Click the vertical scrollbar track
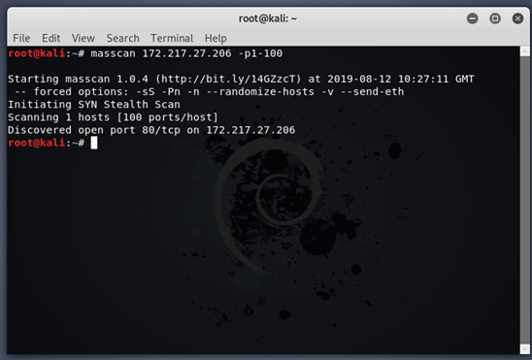 click(x=525, y=200)
